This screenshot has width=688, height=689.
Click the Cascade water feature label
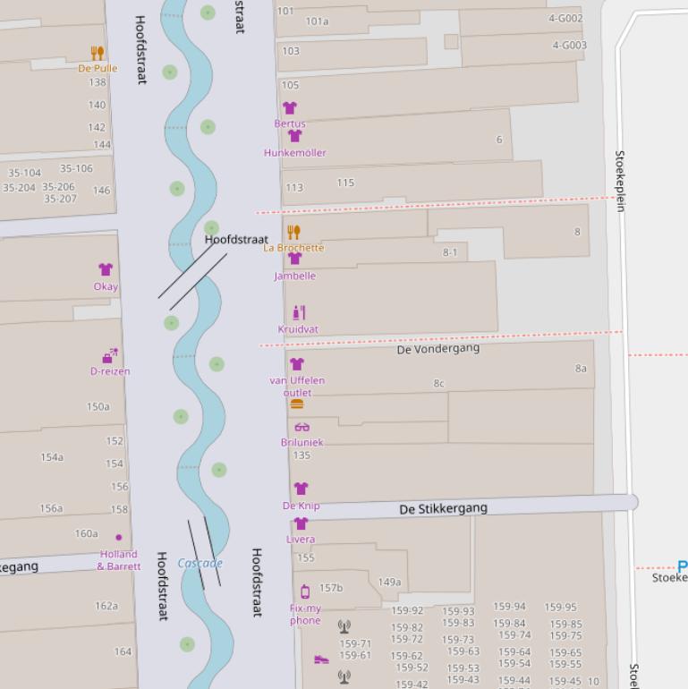(200, 564)
